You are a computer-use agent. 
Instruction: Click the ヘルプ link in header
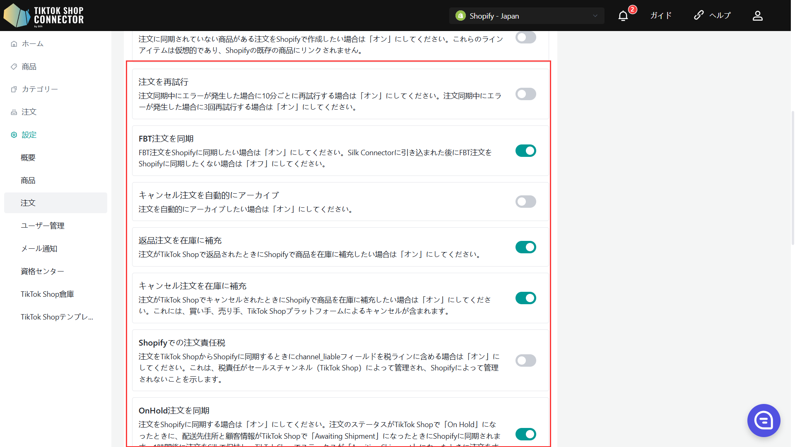coord(720,15)
